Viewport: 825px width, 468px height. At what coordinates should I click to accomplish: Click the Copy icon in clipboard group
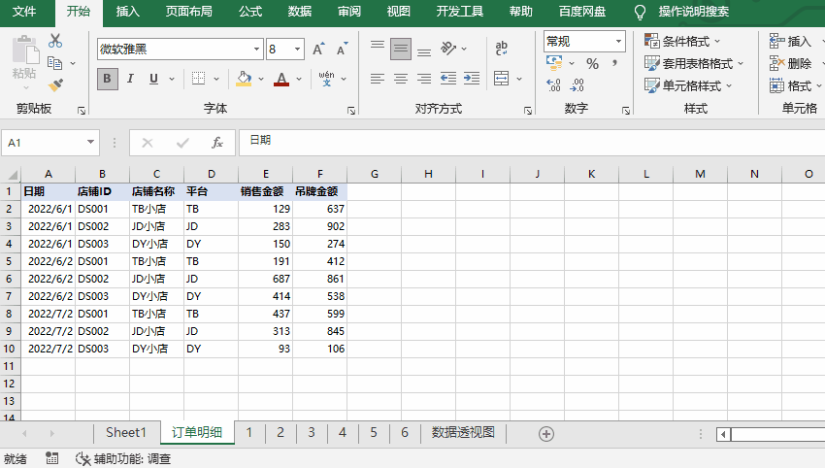54,63
